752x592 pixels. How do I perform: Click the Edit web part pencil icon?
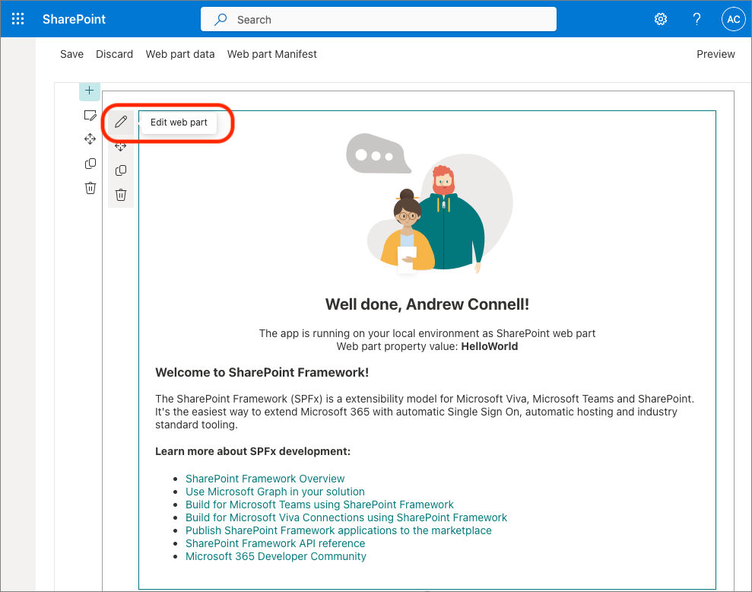[x=121, y=122]
